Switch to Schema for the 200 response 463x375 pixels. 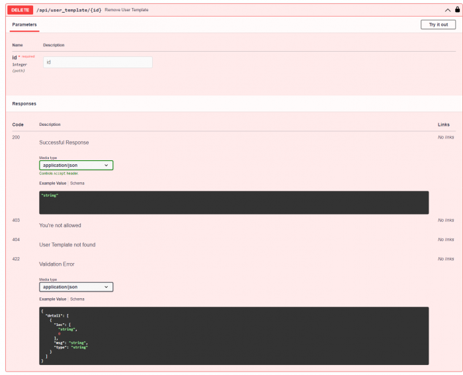click(x=77, y=183)
